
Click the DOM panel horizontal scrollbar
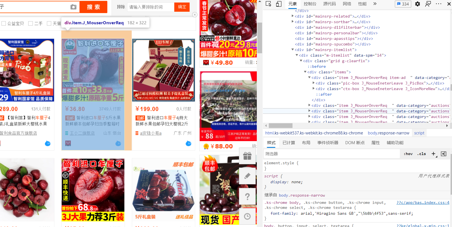coord(281,125)
